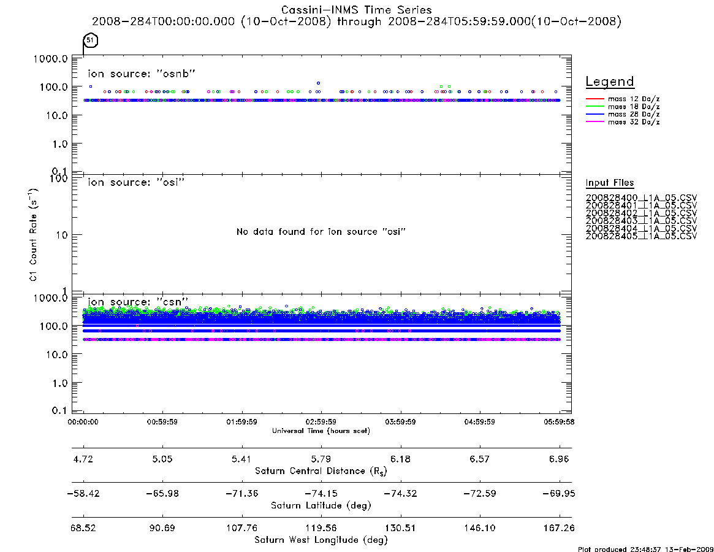Click the Universal Time (hours scet) axis label
The width and height of the screenshot is (714, 552).
coord(321,431)
